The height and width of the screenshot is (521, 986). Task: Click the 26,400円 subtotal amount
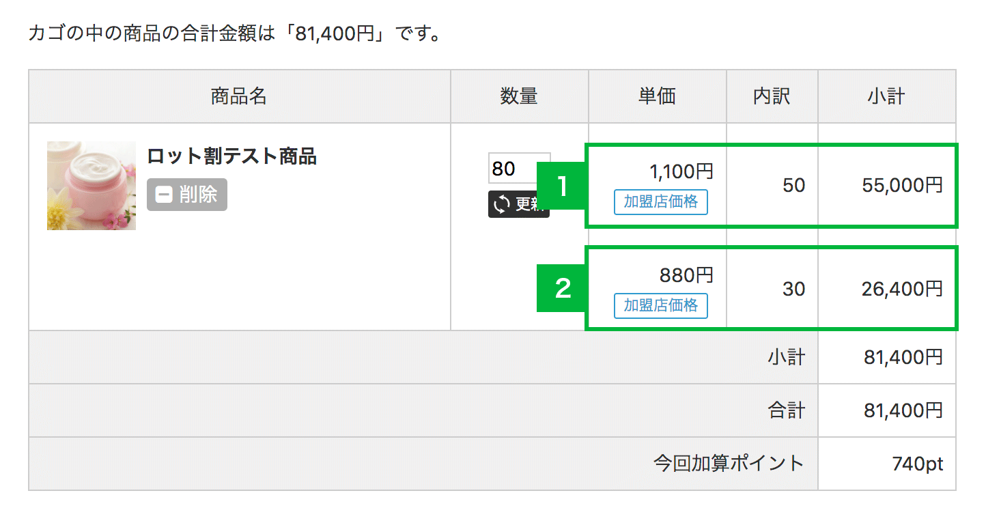click(902, 289)
